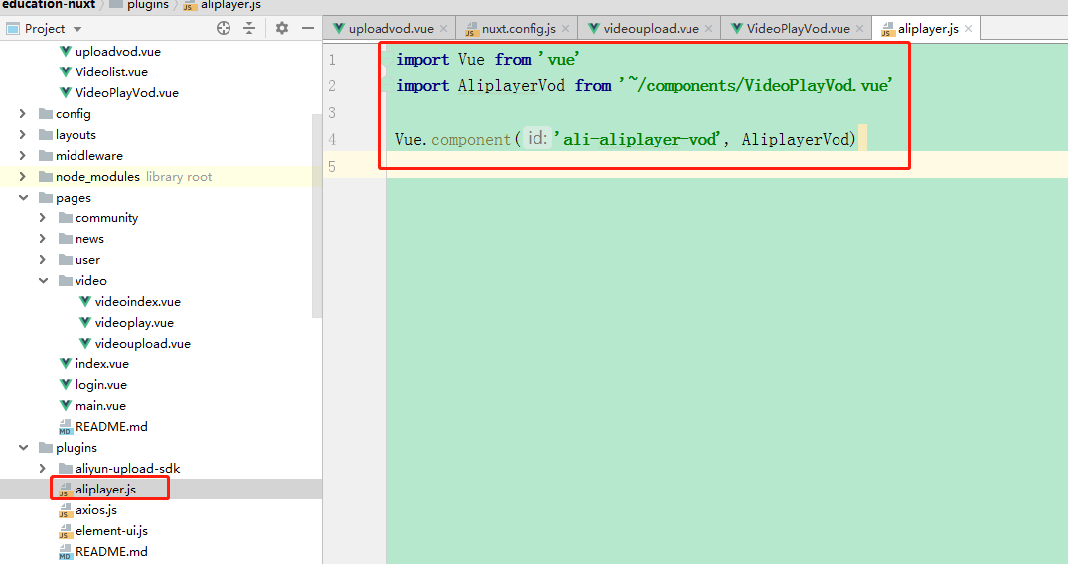Click the locate-current-file target icon
Viewport: 1068px width, 564px height.
coord(224,28)
